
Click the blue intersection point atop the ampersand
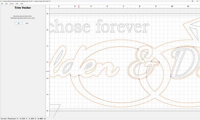point(138,49)
